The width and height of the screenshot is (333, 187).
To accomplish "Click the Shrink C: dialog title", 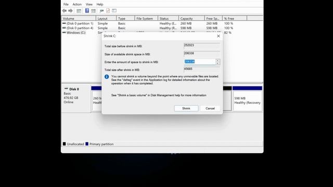I will pos(110,36).
